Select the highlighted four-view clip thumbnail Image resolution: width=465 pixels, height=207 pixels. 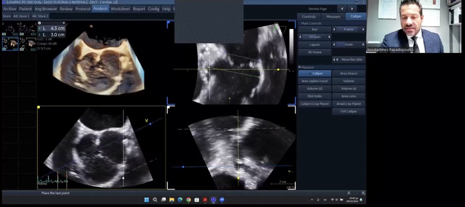[x=10, y=44]
